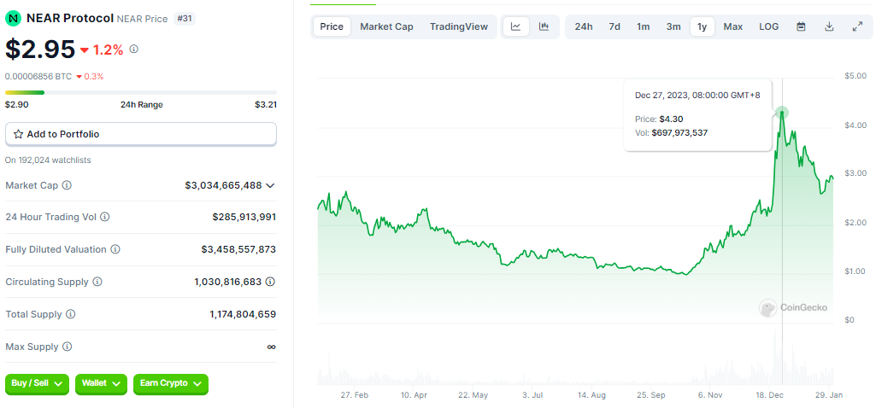The width and height of the screenshot is (876, 408).
Task: Open the Buy / Sell dropdown
Action: (37, 384)
